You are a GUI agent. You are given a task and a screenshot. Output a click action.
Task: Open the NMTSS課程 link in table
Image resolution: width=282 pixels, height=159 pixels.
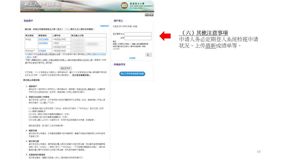click(43, 39)
